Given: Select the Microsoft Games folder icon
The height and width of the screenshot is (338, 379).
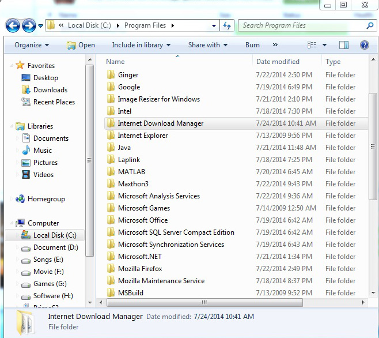Looking at the screenshot, I should click(x=111, y=208).
